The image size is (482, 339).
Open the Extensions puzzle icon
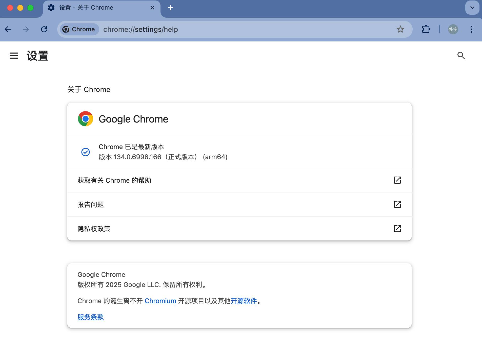coord(426,29)
